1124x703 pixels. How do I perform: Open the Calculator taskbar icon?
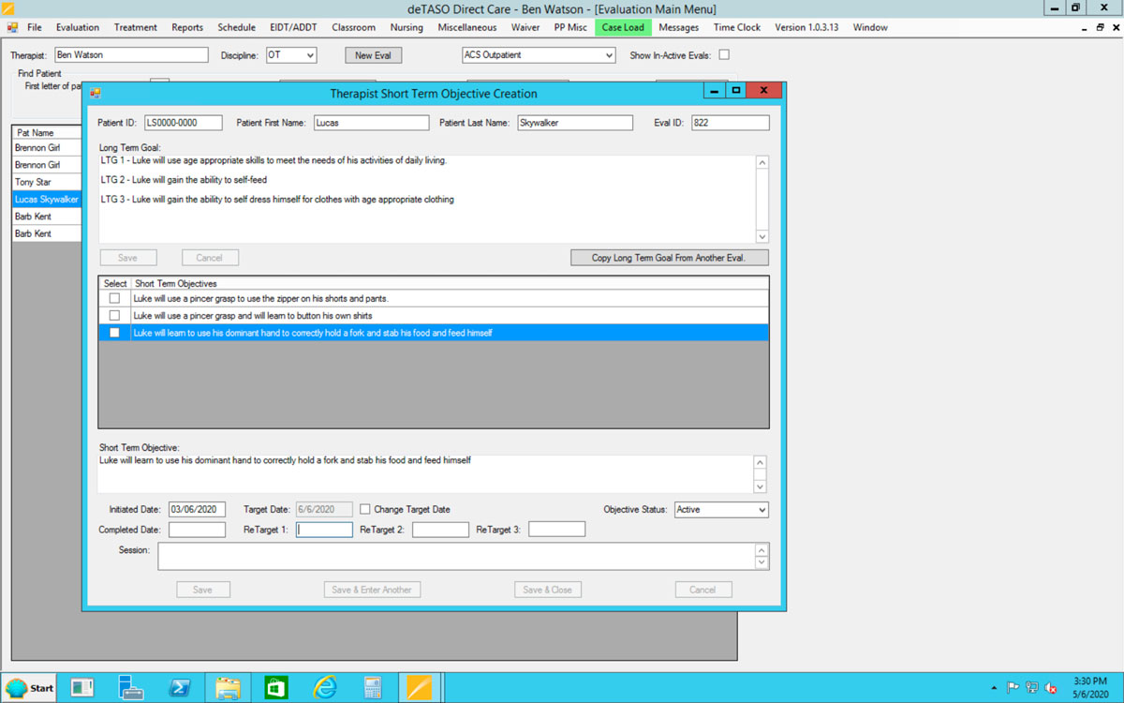click(373, 687)
